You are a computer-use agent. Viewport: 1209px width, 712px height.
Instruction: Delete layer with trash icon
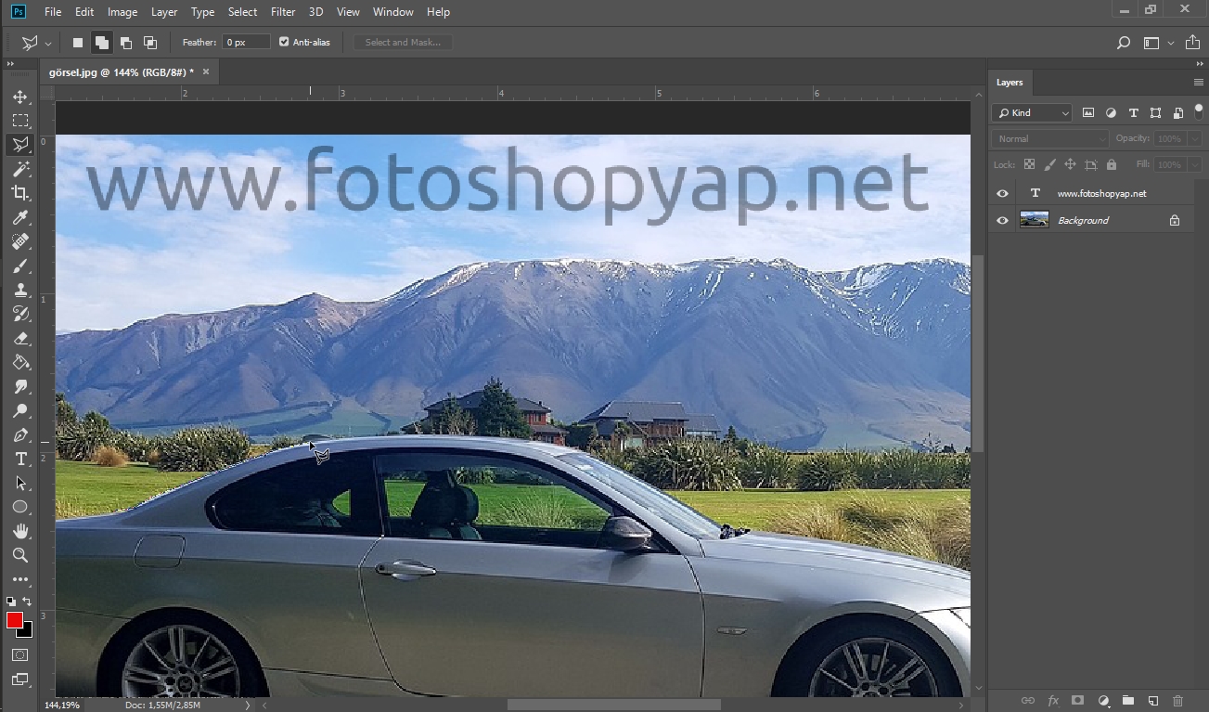(1177, 701)
